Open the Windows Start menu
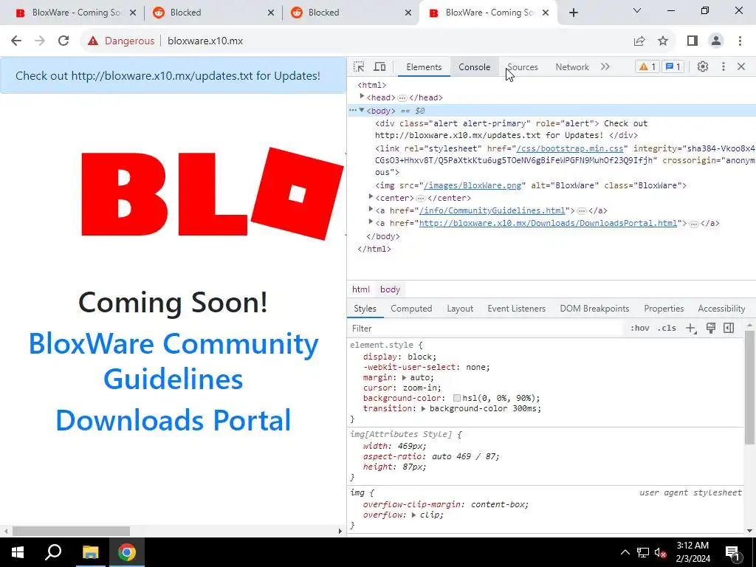Screen dimensions: 756x567 pos(18,552)
